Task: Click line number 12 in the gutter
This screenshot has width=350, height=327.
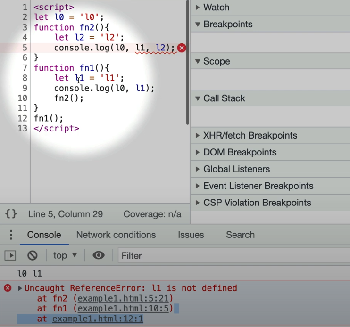Action: [x=23, y=118]
